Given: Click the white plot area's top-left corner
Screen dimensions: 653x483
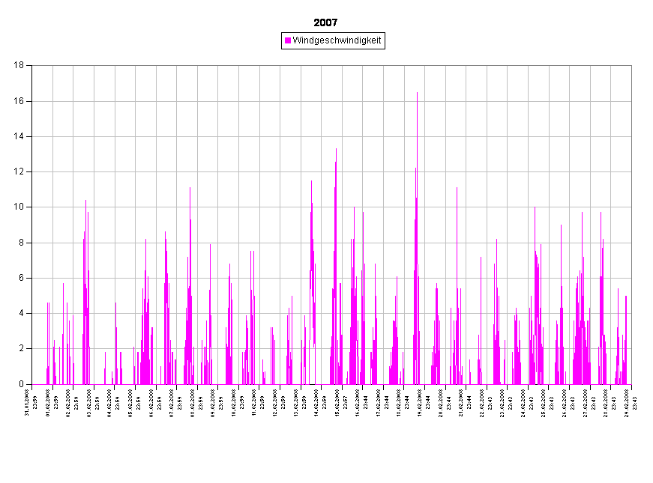Looking at the screenshot, I should [x=33, y=66].
